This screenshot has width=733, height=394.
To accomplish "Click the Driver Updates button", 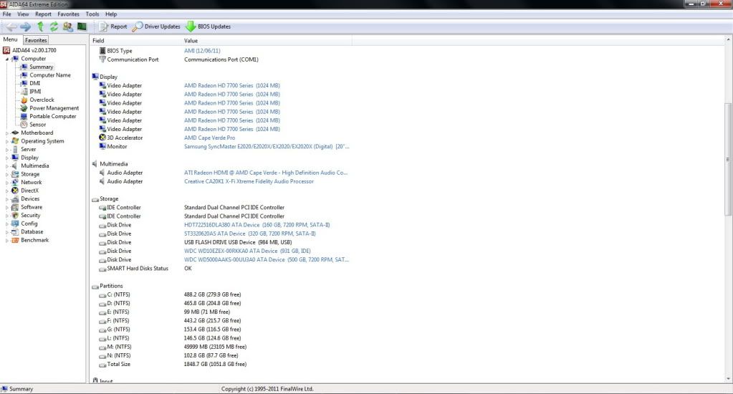I will [x=156, y=27].
